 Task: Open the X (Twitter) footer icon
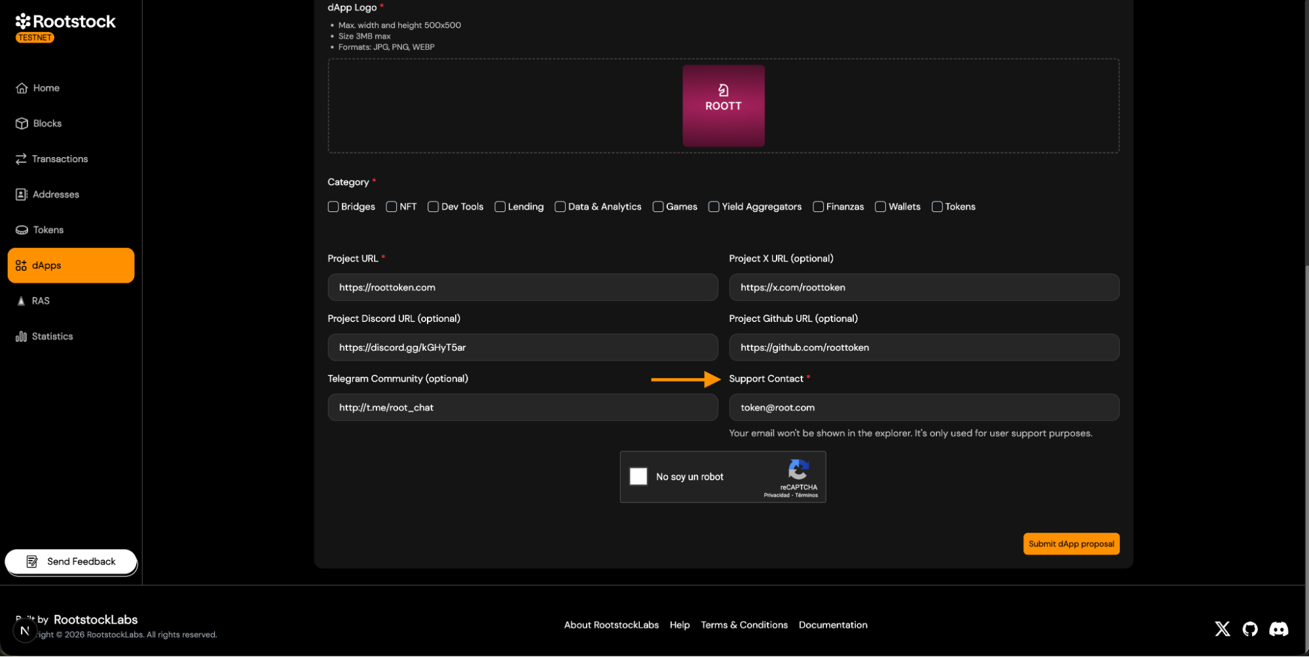pos(1222,629)
